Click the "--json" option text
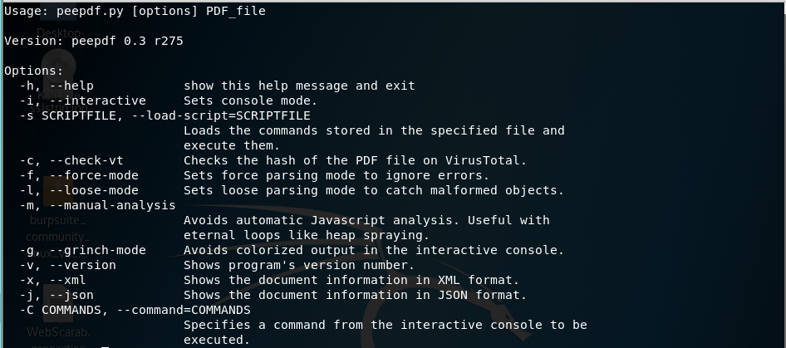 (71, 295)
